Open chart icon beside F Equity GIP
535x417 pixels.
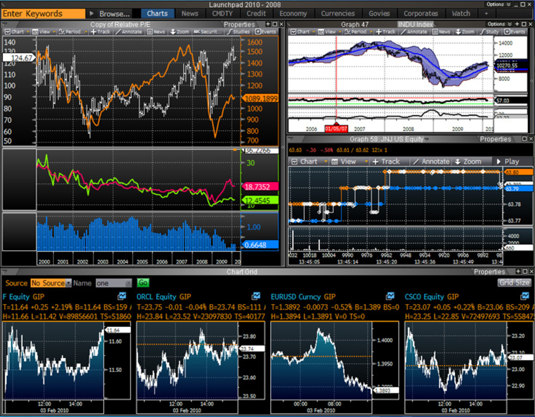[x=121, y=296]
